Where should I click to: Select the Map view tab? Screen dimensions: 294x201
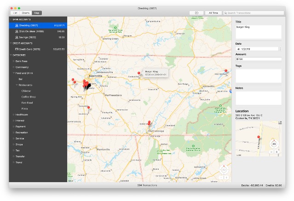[x=37, y=13]
